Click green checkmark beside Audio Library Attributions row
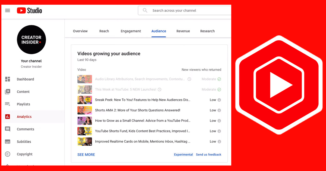 (219, 79)
